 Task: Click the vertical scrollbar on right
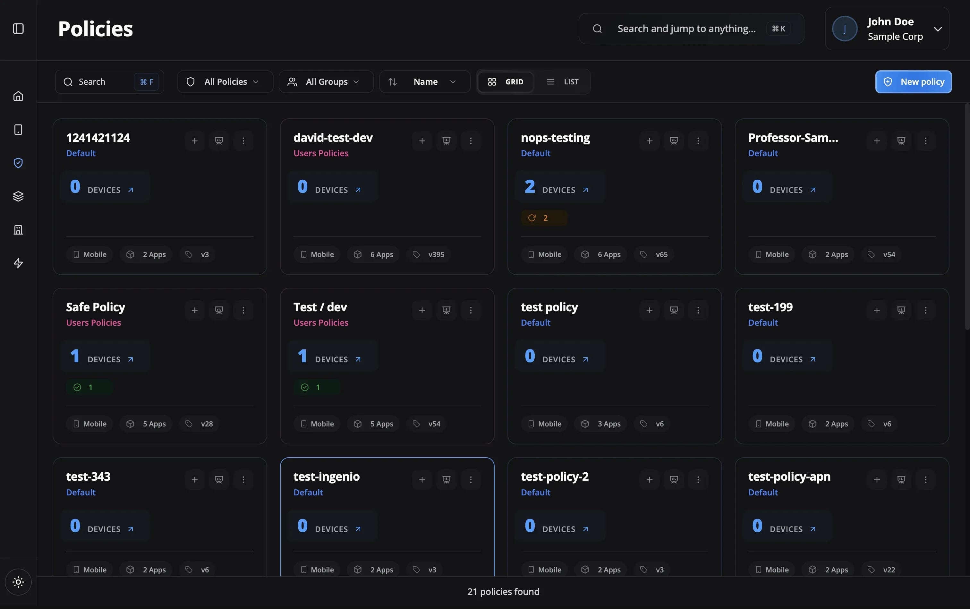[966, 218]
